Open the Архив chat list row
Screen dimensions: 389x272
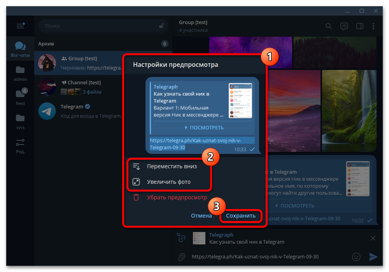(x=103, y=44)
